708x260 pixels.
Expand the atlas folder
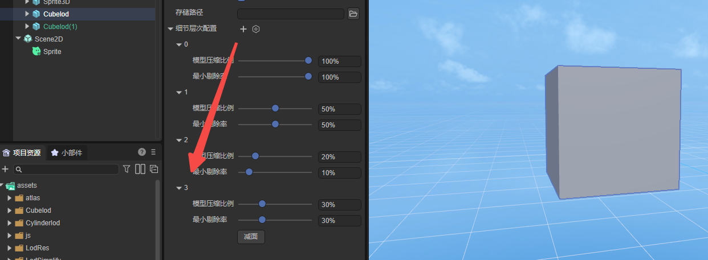(9, 198)
